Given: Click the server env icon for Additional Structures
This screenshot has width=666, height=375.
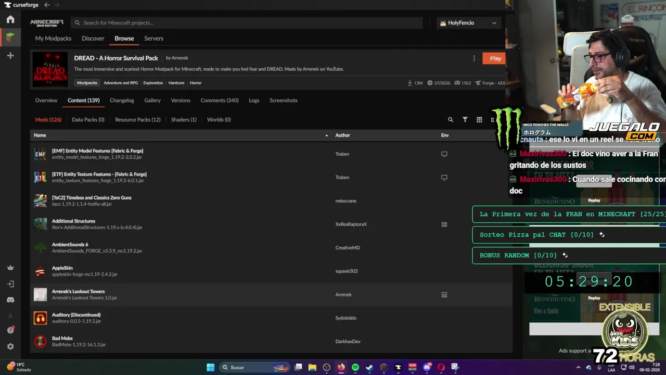Looking at the screenshot, I should click(444, 224).
